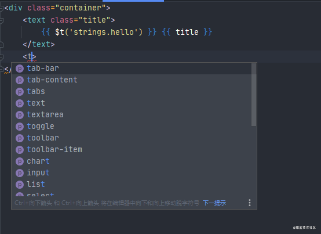Place cursor in the title interpolation expression

187,32
